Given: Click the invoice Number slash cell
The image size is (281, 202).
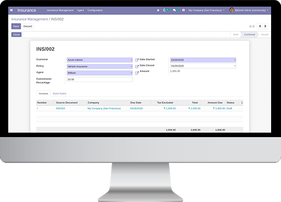Looking at the screenshot, I should tap(37, 108).
